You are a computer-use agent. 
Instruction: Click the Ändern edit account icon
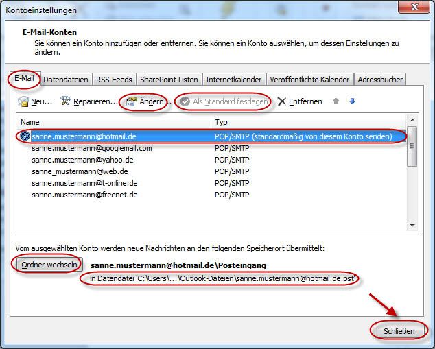(x=132, y=101)
